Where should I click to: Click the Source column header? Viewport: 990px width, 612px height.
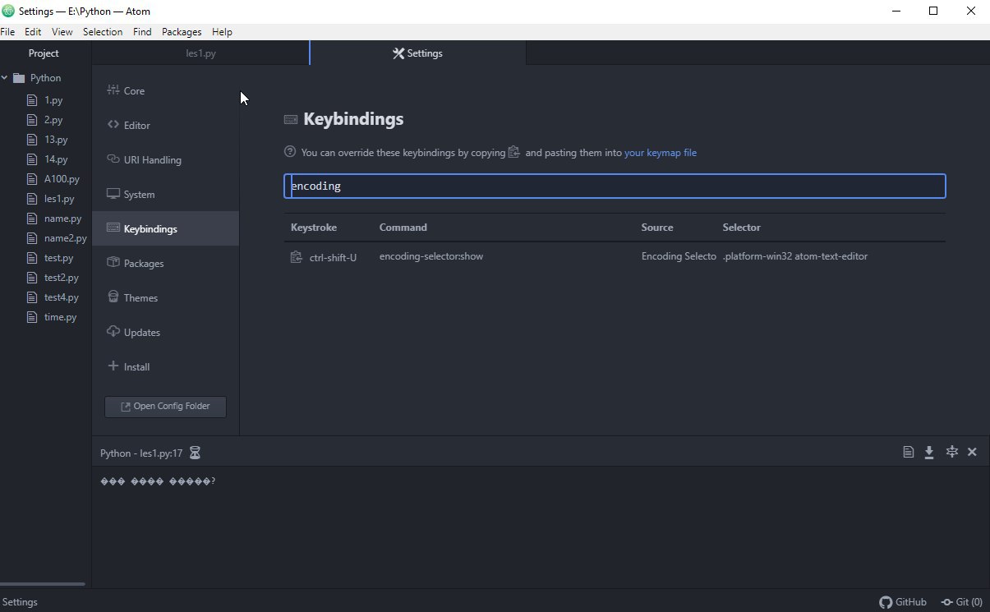pos(657,228)
